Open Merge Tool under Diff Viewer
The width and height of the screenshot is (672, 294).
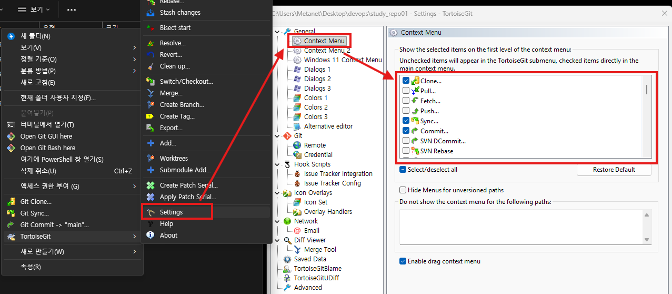(x=320, y=250)
